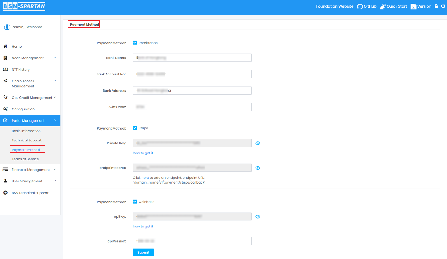This screenshot has width=447, height=259.
Task: Click the lock icon in the header
Action: (436, 6)
